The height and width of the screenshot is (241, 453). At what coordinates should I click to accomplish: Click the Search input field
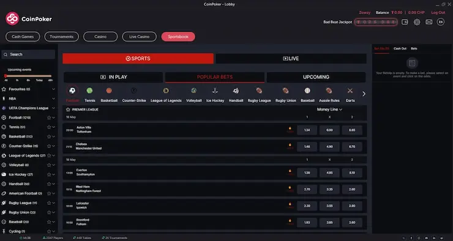click(x=28, y=54)
